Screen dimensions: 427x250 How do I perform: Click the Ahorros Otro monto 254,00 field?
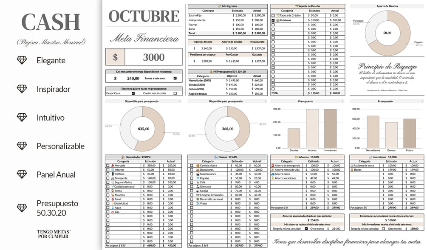pyautogui.click(x=336, y=229)
